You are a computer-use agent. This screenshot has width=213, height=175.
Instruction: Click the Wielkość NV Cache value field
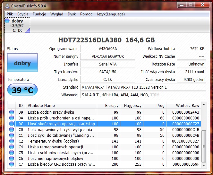coord(191,57)
